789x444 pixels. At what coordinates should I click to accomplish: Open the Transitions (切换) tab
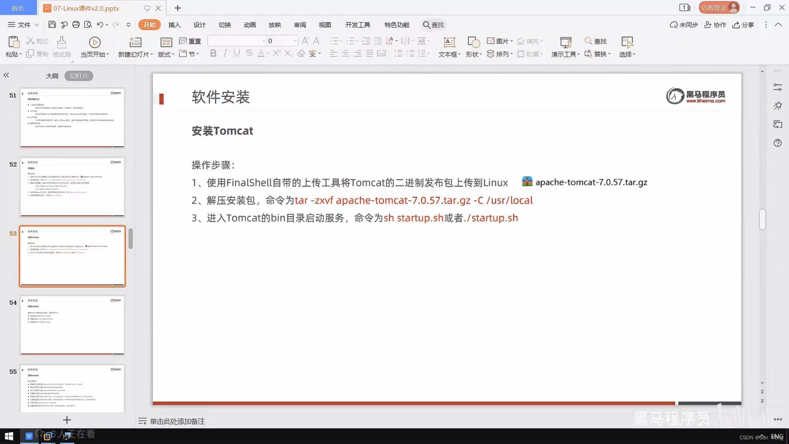click(x=225, y=25)
